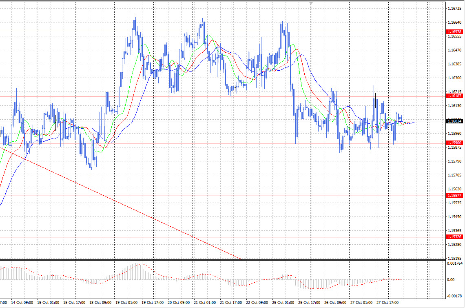Click the 21 Oct 01:00 time label
This screenshot has height=308, width=465.
[x=205, y=303]
